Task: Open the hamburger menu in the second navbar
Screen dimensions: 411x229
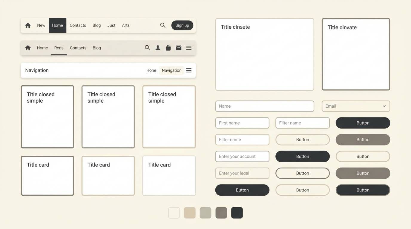Action: (189, 47)
